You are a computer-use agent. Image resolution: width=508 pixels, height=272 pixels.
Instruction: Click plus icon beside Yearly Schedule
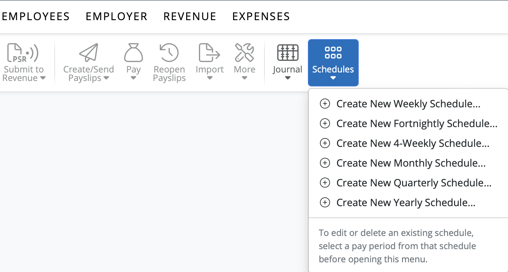coord(325,203)
